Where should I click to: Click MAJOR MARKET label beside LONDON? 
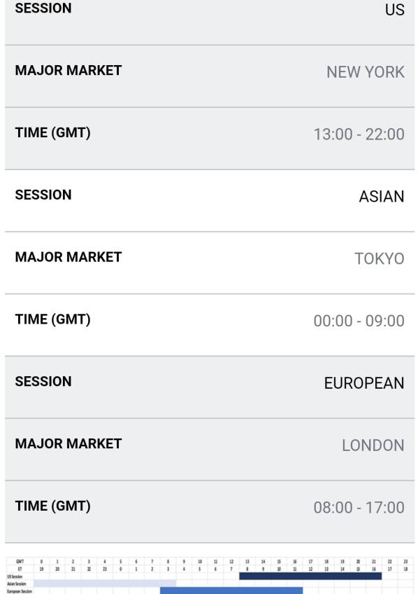pos(69,443)
